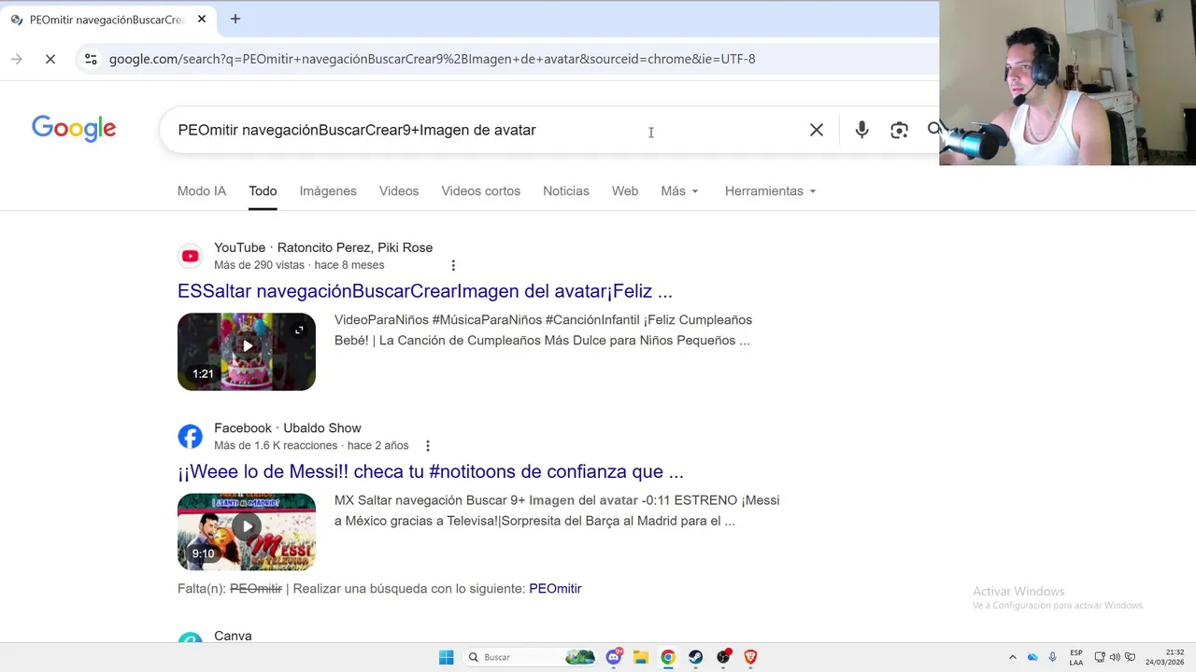
Task: Click the Canva result source name
Action: 233,636
